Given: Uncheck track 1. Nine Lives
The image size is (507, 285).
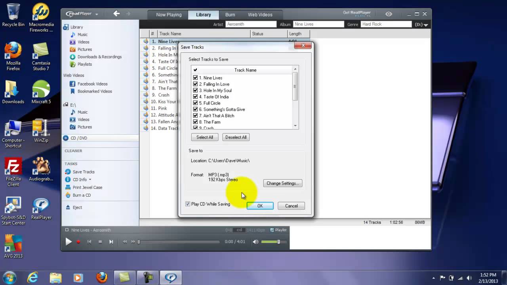Looking at the screenshot, I should point(195,78).
